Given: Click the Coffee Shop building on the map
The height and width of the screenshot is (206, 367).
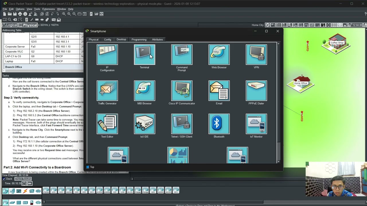Looking at the screenshot, I should [x=337, y=43].
